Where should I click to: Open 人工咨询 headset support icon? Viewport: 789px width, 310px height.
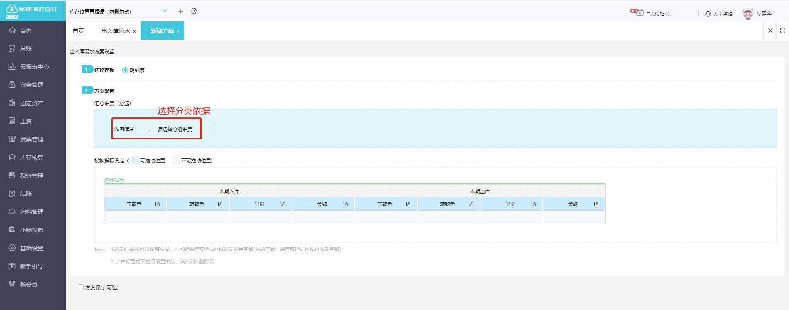[x=708, y=14]
